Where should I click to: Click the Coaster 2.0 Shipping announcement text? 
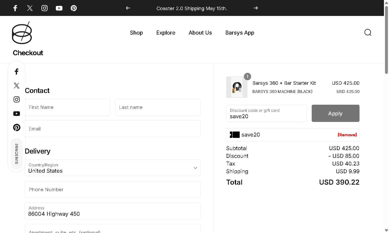192,8
